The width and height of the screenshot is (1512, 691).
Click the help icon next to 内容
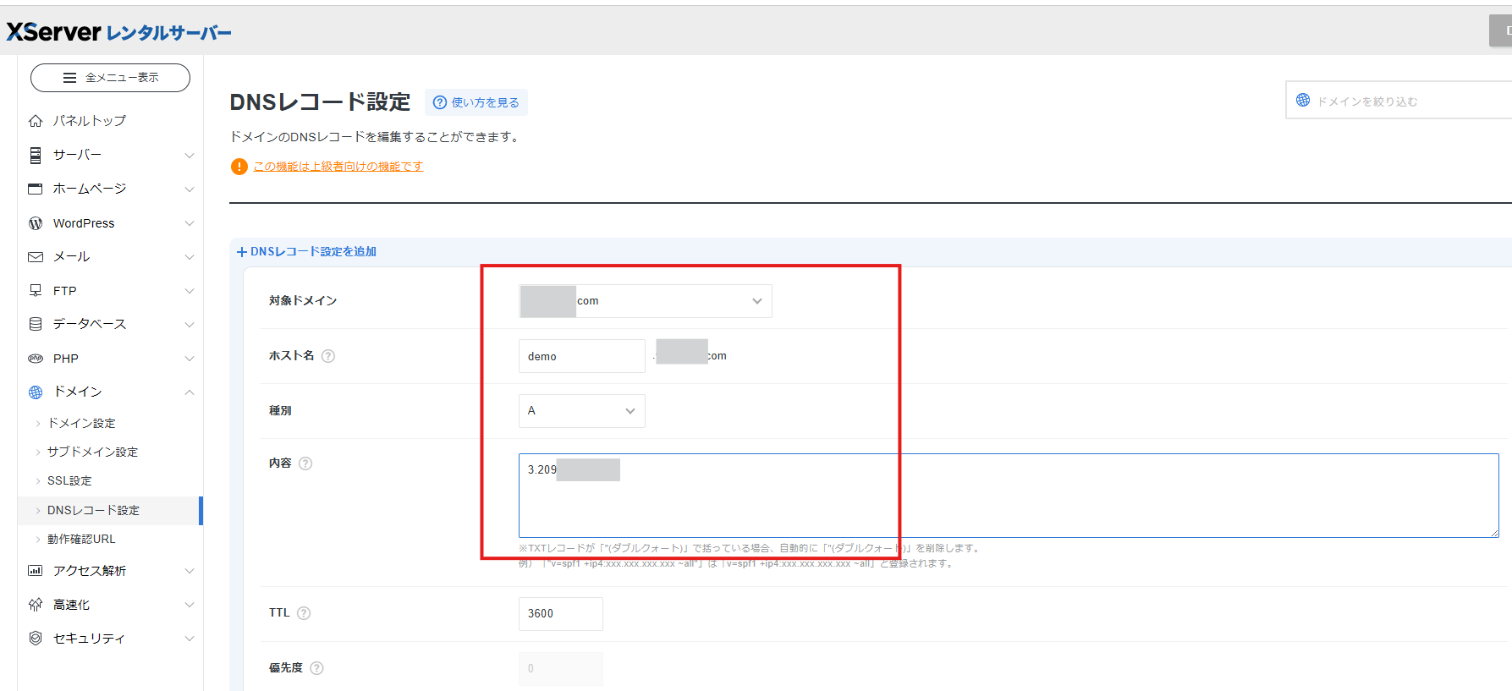pyautogui.click(x=305, y=463)
